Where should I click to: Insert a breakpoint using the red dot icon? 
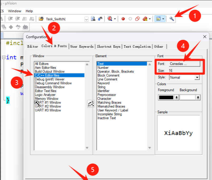click(123, 19)
